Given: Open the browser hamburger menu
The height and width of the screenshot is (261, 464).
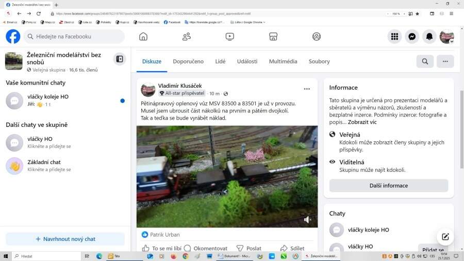Looking at the screenshot, I should [451, 13].
